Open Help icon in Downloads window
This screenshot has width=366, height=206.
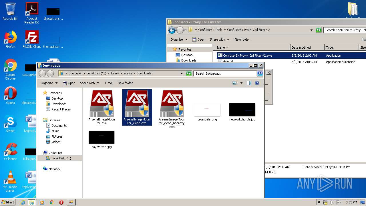(257, 83)
